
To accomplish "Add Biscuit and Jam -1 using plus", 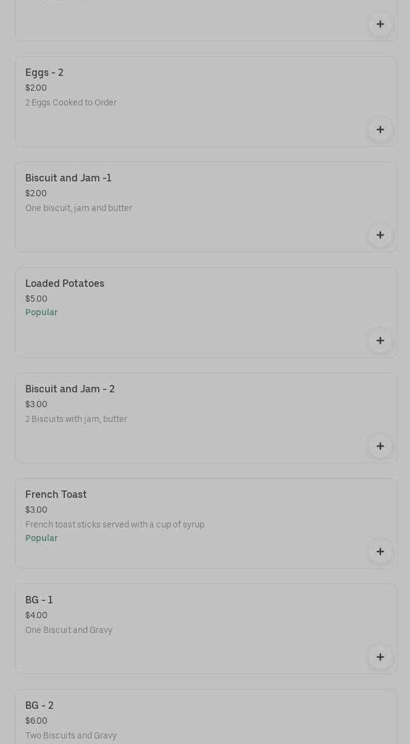I will point(380,235).
